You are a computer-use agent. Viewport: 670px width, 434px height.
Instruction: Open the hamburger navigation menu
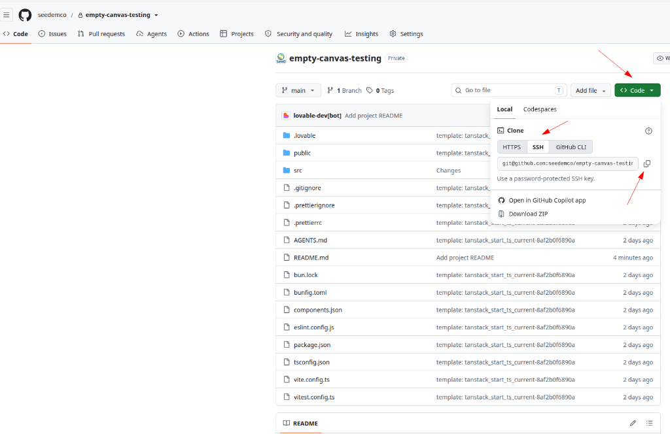click(7, 15)
